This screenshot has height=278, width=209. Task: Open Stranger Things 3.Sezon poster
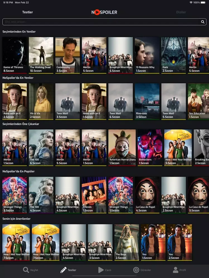click(14, 195)
